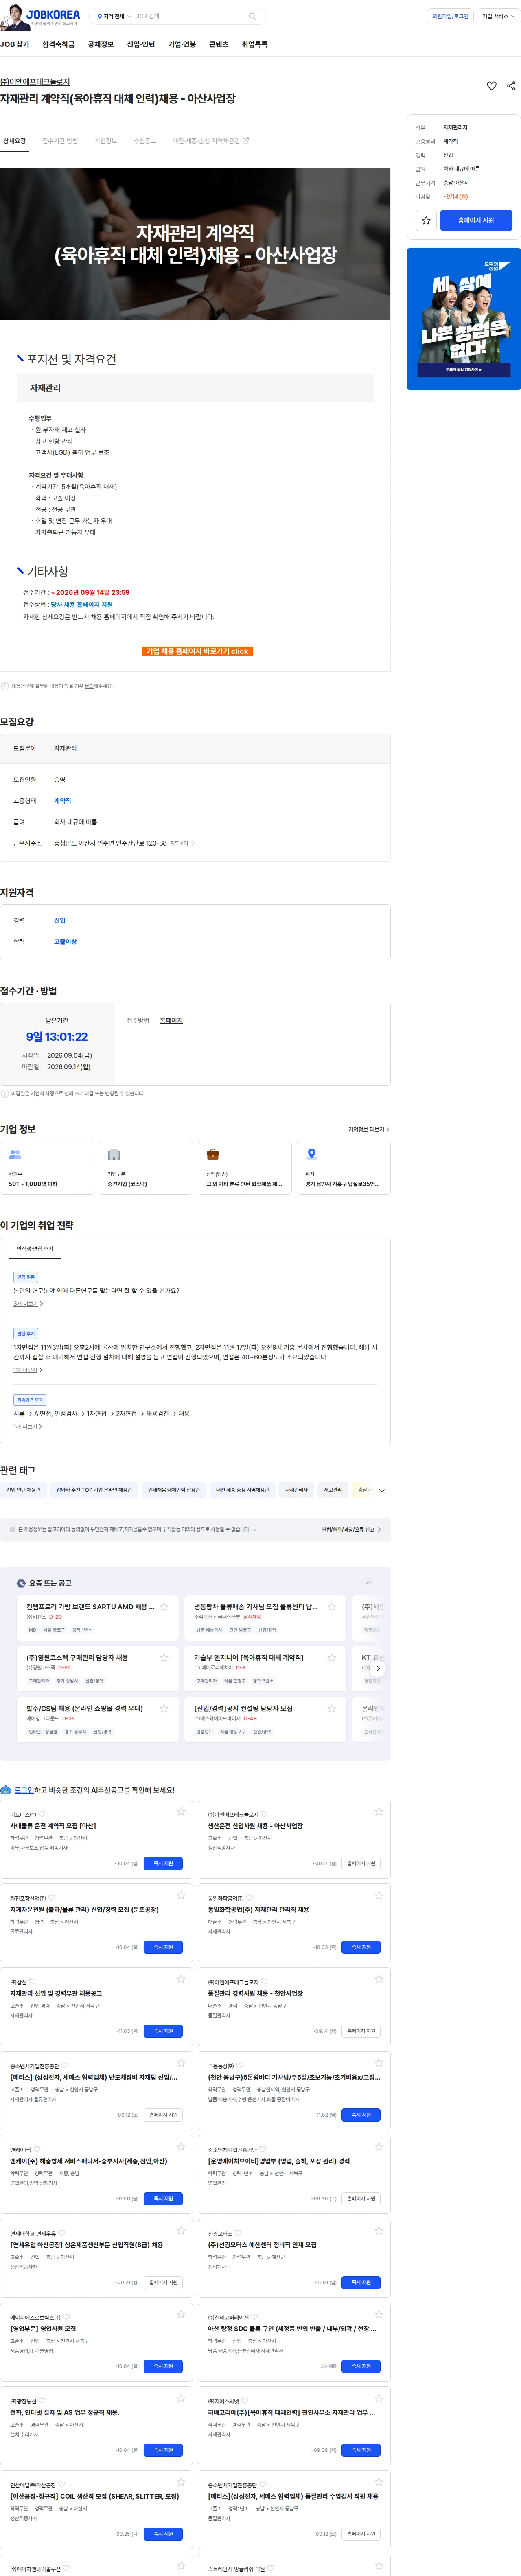Image resolution: width=521 pixels, height=2576 pixels.
Task: Click the share icon beside job title
Action: click(x=511, y=86)
